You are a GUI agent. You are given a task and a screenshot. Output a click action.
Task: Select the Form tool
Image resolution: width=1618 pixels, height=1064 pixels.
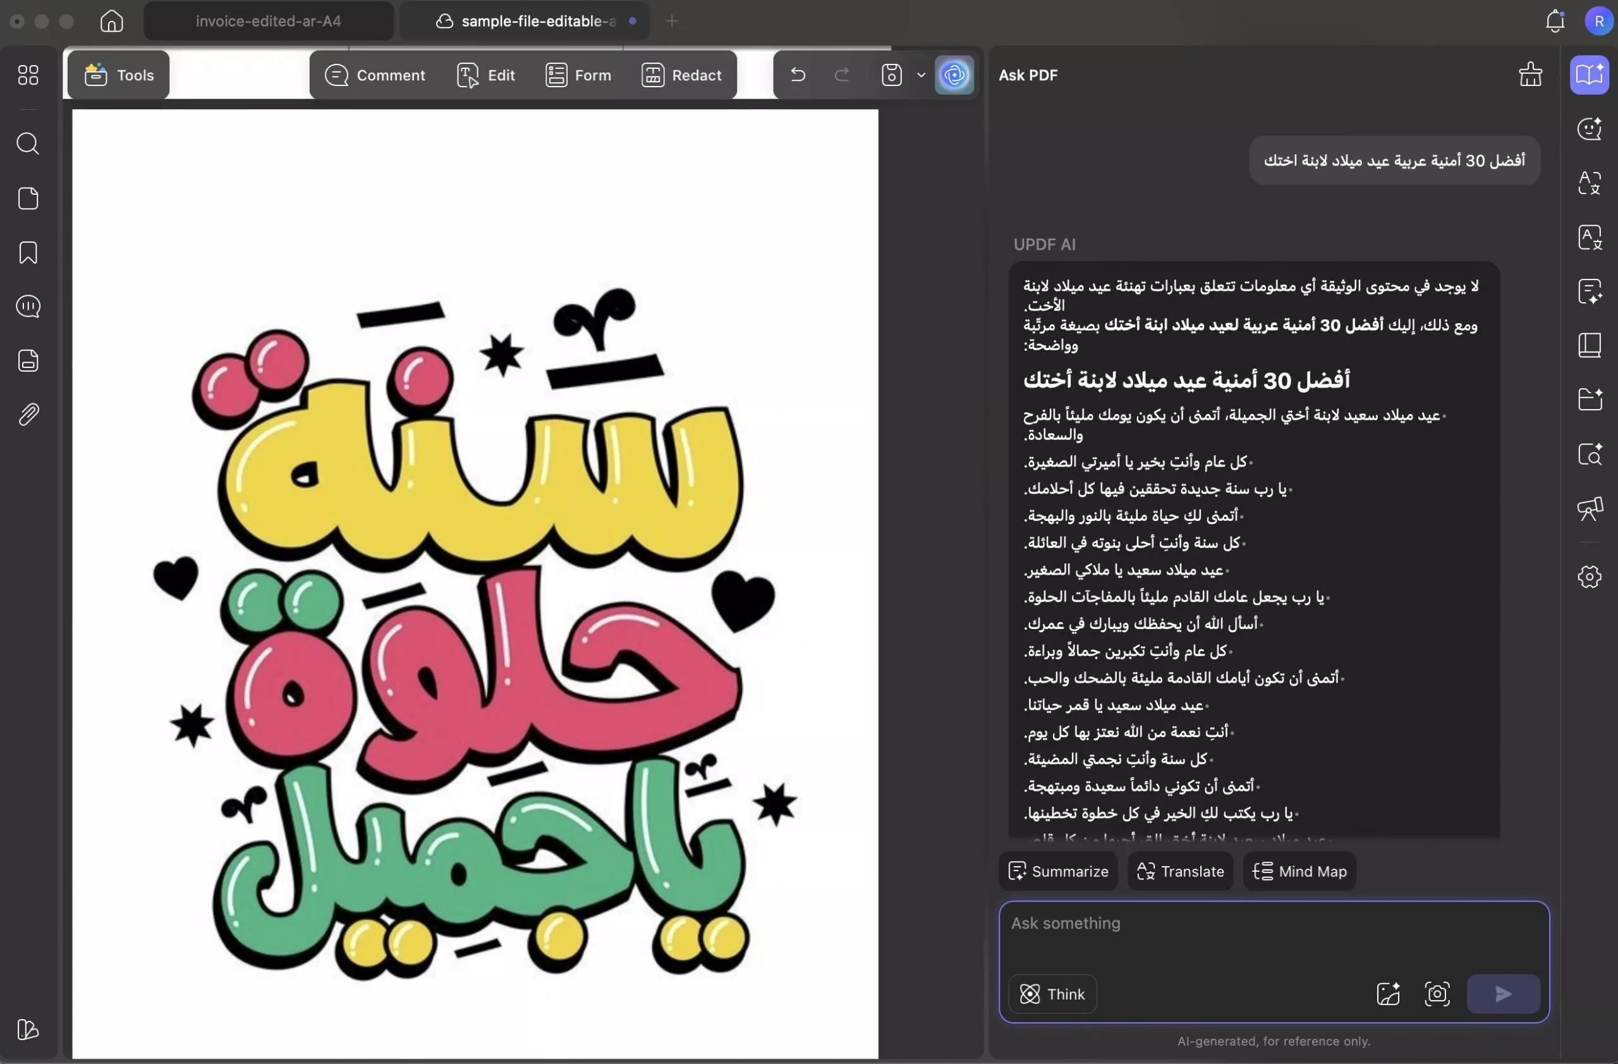pyautogui.click(x=577, y=75)
